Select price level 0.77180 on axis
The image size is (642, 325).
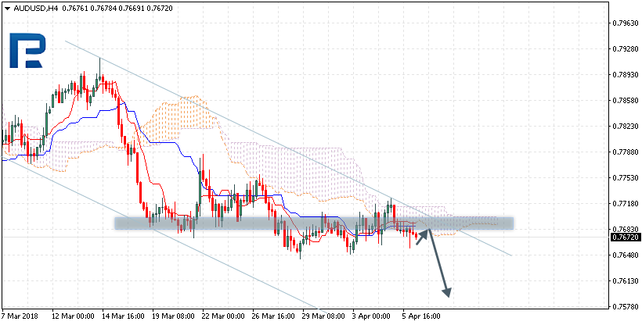pyautogui.click(x=626, y=204)
